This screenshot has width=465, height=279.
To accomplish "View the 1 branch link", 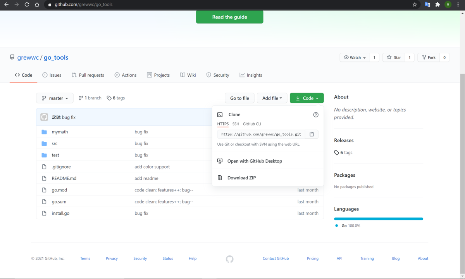I will click(90, 98).
